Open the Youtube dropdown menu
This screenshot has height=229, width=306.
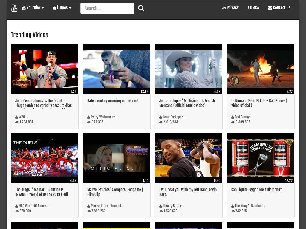(x=33, y=7)
